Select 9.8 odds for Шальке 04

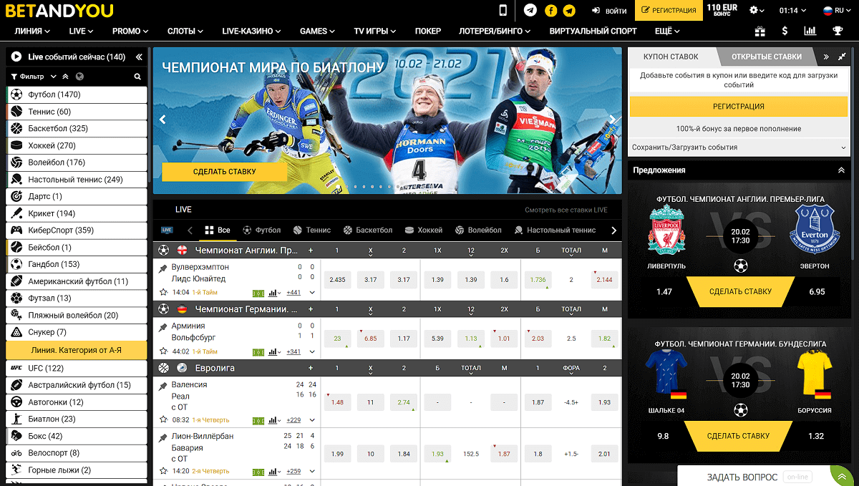pyautogui.click(x=664, y=436)
